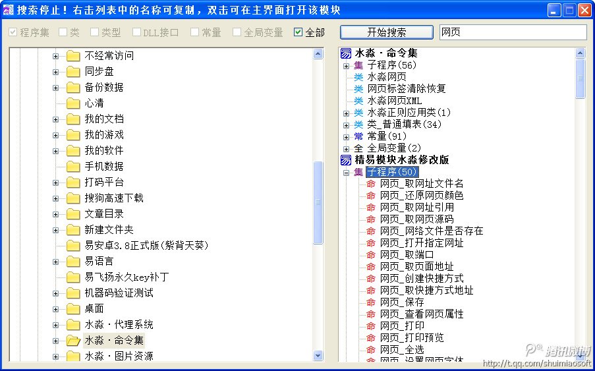Select the 网页_网络文件是否存在 entry

(x=432, y=231)
